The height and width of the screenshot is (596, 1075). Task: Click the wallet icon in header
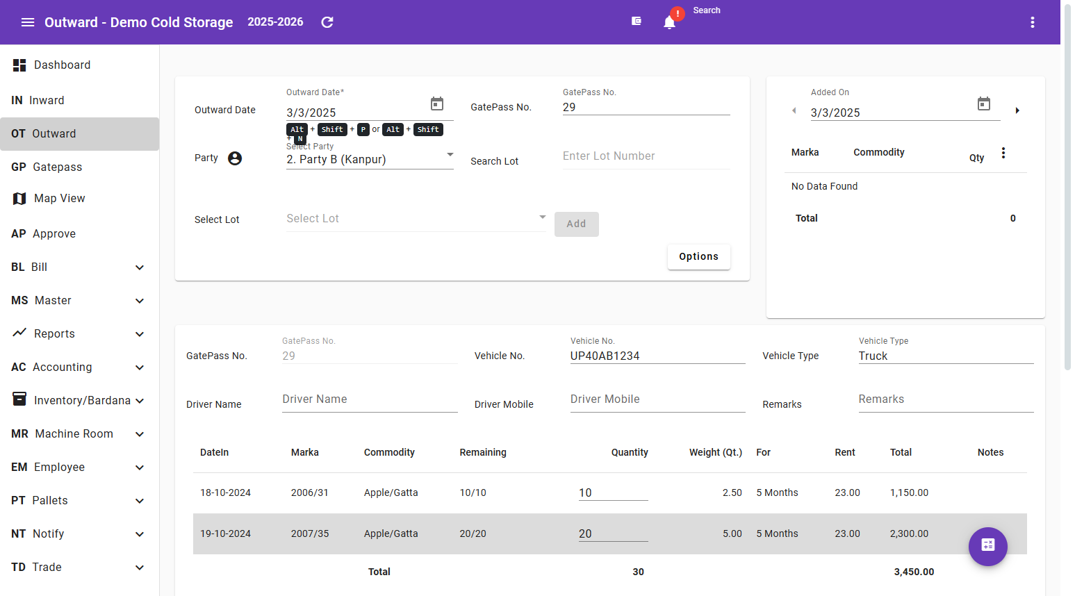636,22
